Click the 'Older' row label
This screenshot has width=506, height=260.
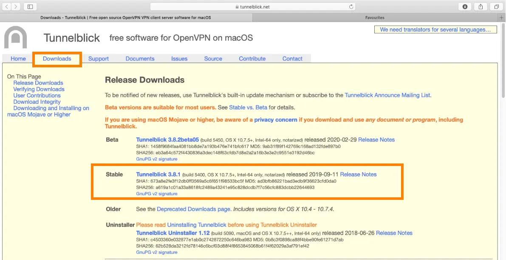tap(113, 209)
